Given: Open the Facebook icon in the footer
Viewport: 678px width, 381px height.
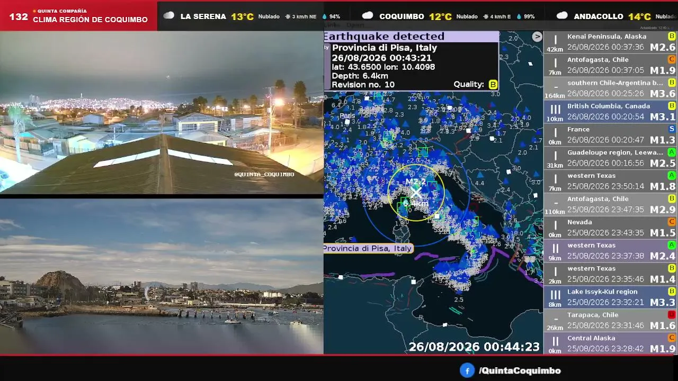Looking at the screenshot, I should [467, 370].
